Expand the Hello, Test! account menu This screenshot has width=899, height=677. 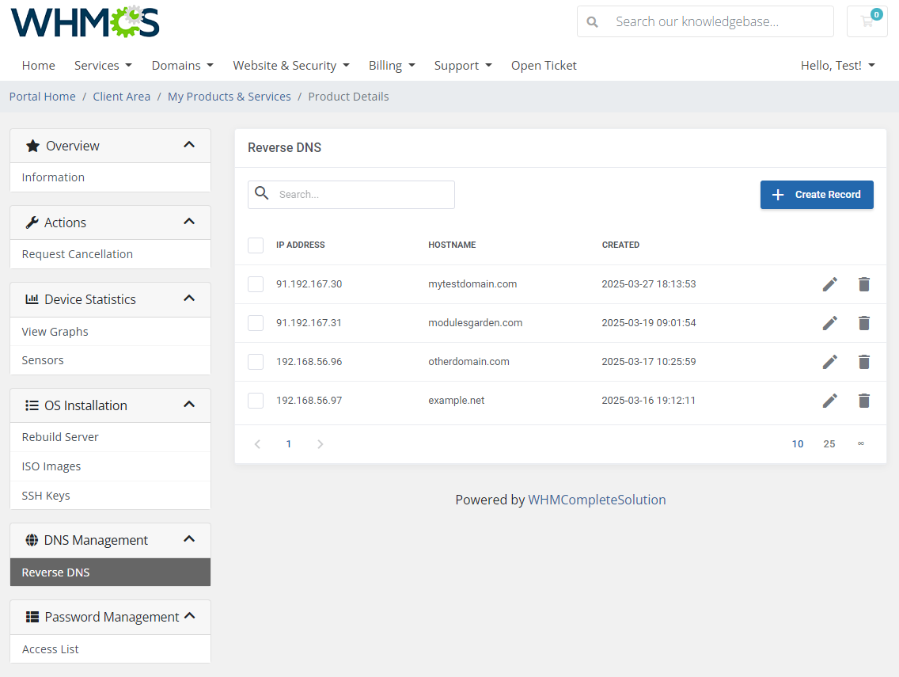tap(837, 65)
